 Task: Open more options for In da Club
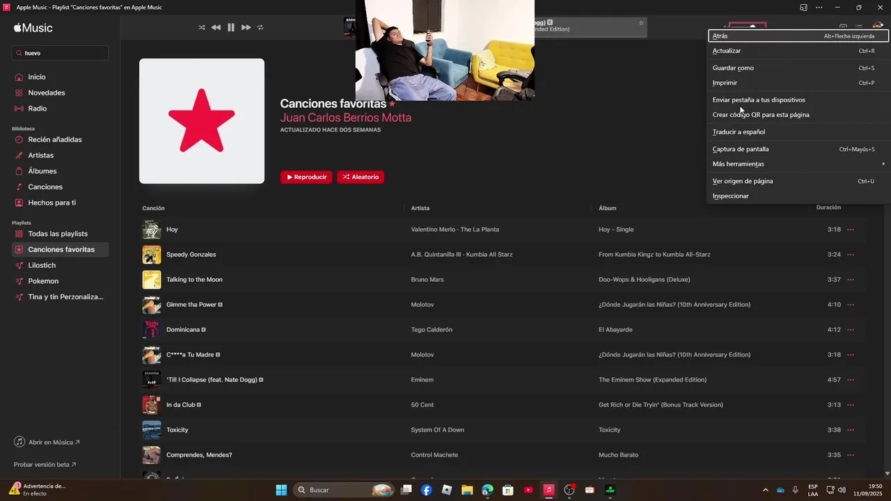click(851, 405)
